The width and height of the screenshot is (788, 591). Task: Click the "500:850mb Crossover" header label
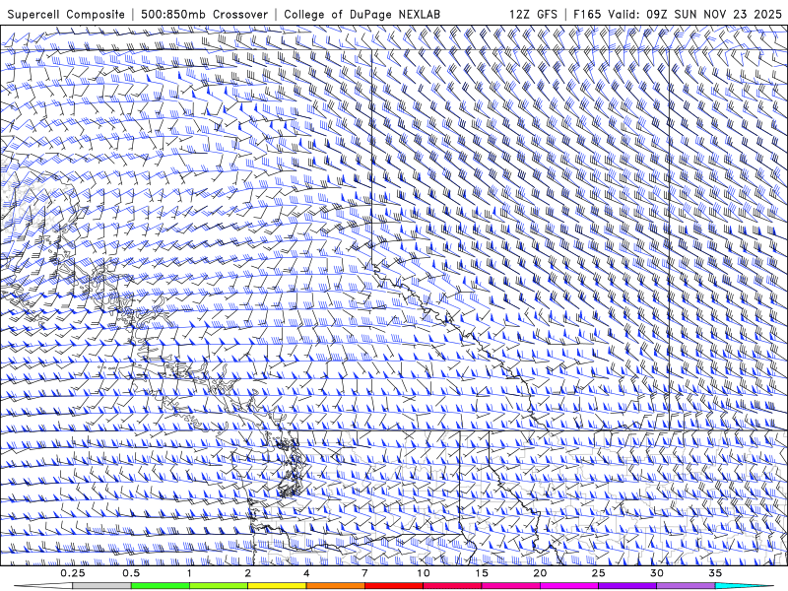coord(205,14)
